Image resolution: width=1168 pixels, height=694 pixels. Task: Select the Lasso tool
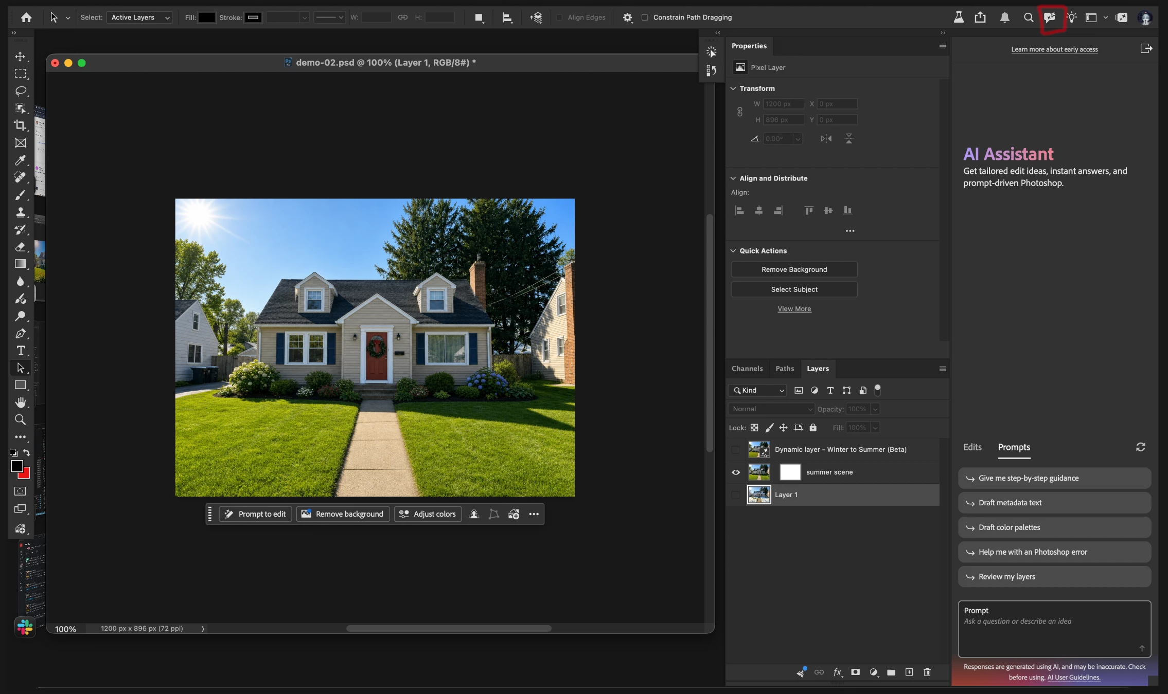(20, 91)
